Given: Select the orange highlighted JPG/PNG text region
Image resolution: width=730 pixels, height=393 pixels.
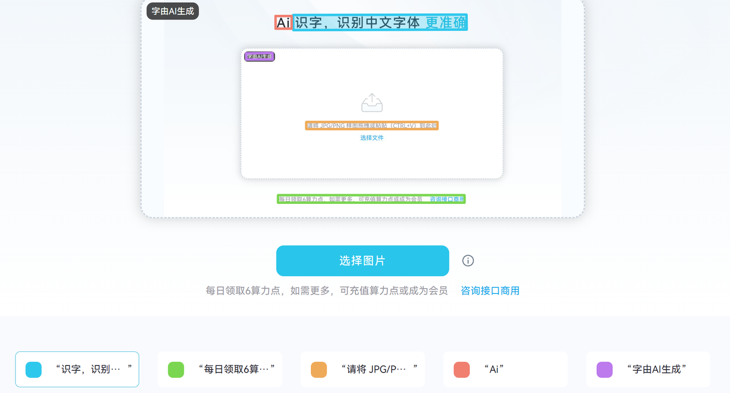Looking at the screenshot, I should click(x=372, y=126).
